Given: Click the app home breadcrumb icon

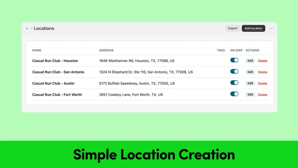Looking at the screenshot, I should (27, 28).
